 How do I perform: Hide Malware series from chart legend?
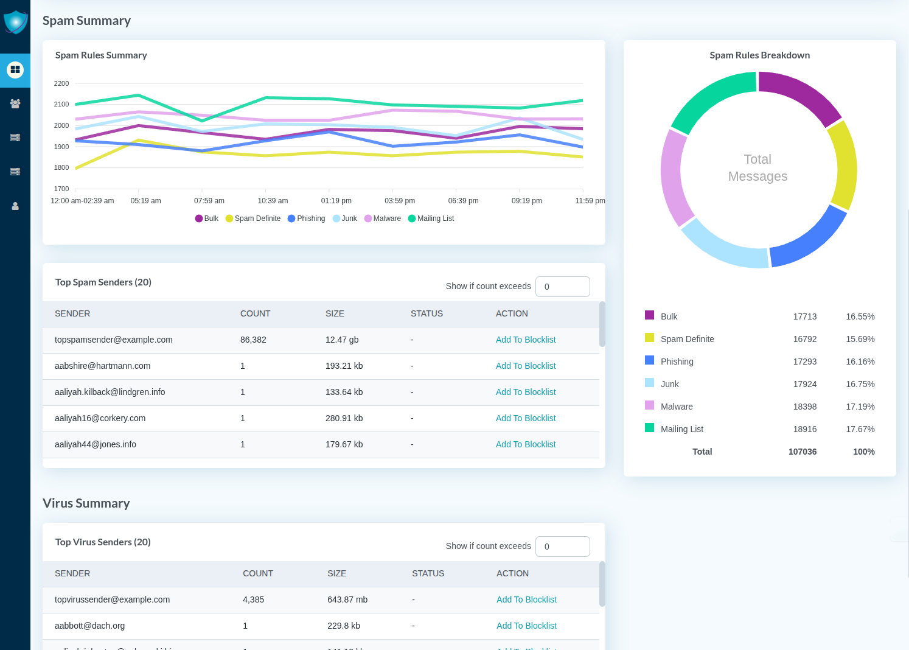pos(382,218)
